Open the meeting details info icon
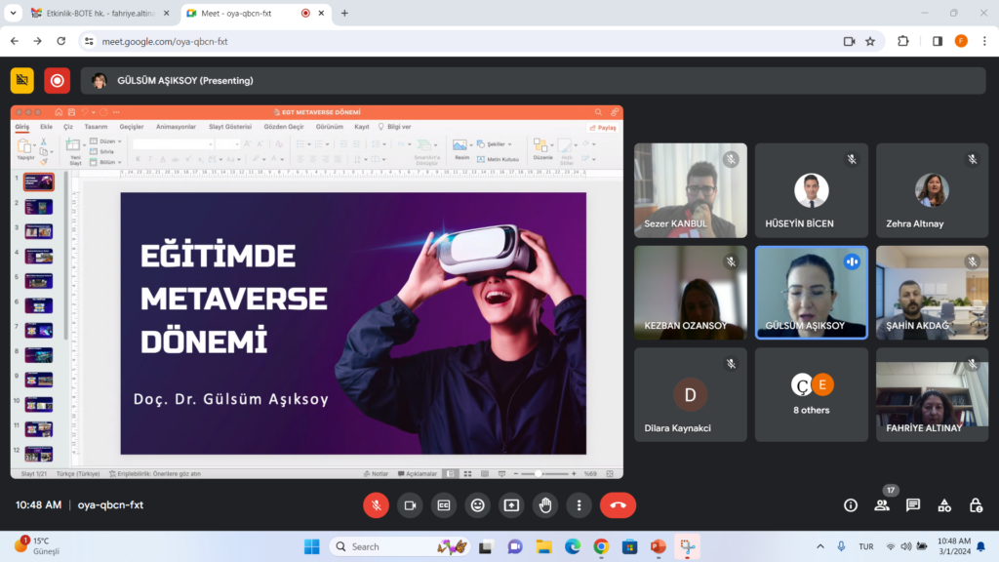 tap(851, 505)
